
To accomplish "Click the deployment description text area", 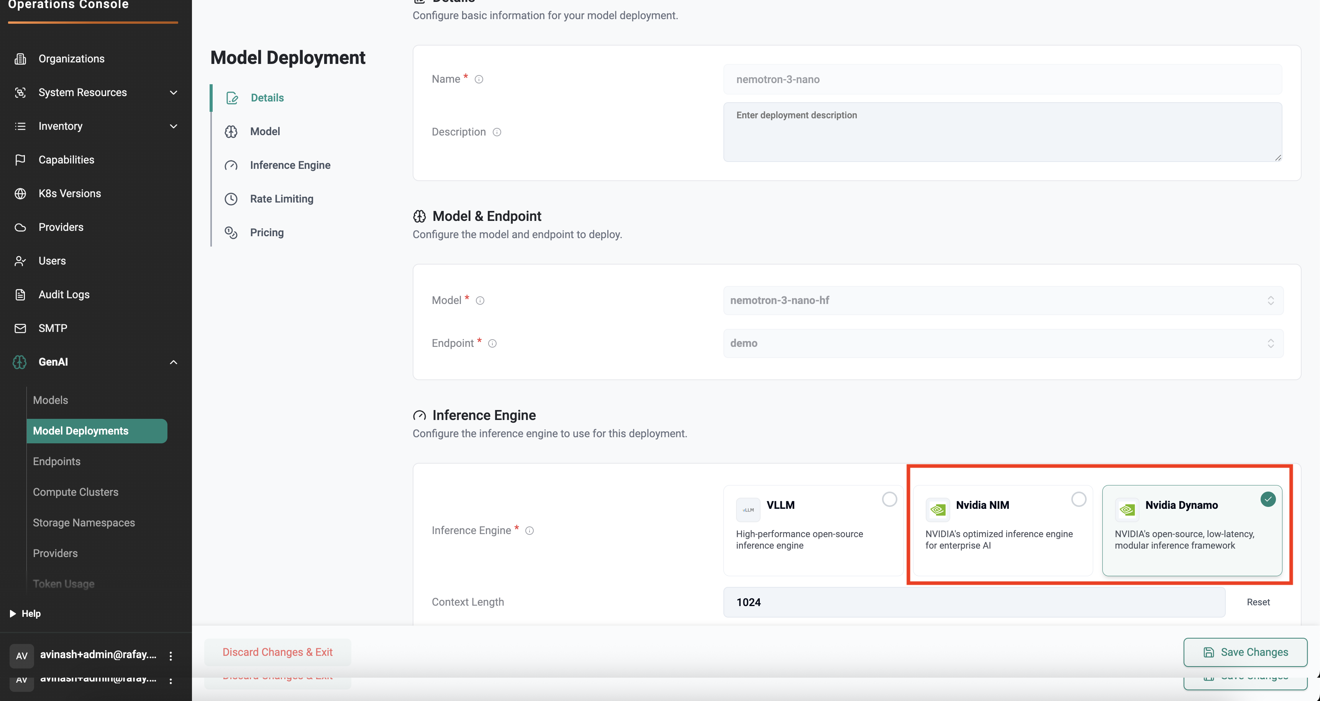I will [x=1002, y=132].
